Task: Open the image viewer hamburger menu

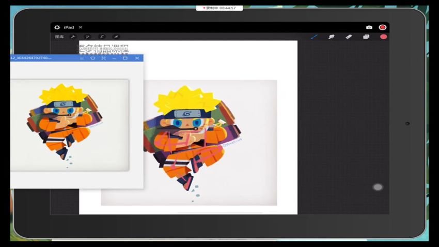Action: [x=82, y=58]
